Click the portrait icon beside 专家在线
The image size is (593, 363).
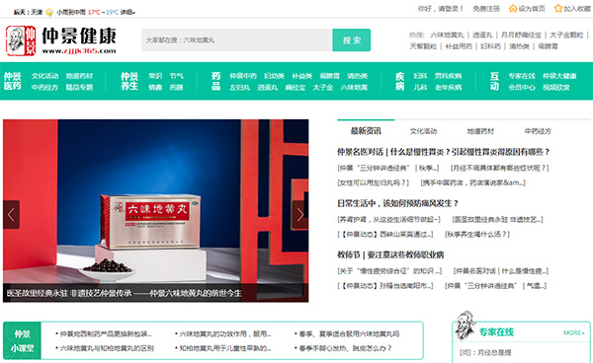[x=465, y=326]
